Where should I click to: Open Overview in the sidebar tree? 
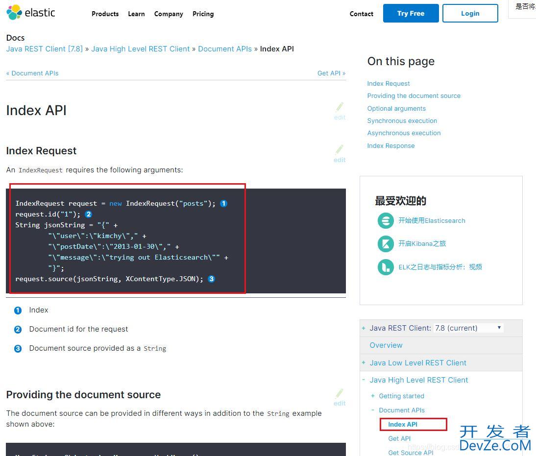point(386,345)
